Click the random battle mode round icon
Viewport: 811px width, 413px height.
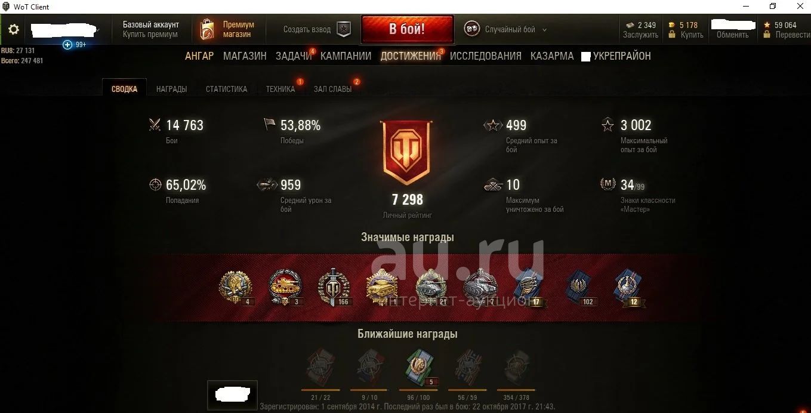pos(471,29)
